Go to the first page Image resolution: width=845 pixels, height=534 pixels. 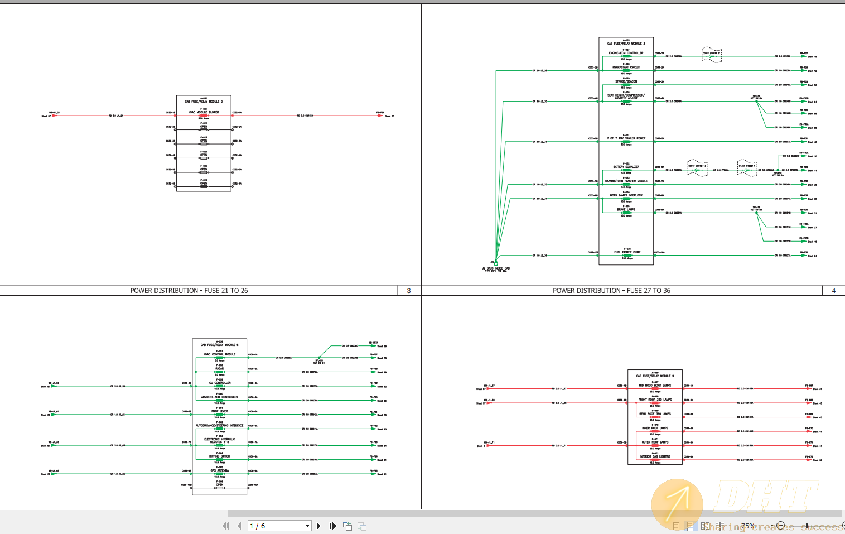[x=225, y=526]
